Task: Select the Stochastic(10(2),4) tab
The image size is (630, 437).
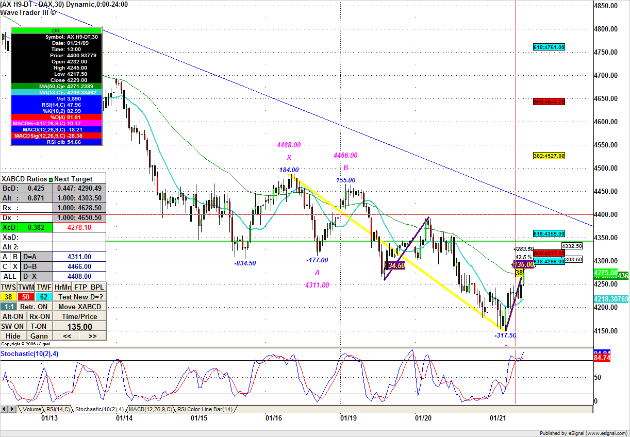Action: tap(98, 409)
